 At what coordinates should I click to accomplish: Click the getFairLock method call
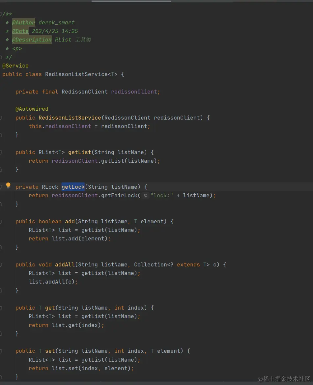(120, 195)
